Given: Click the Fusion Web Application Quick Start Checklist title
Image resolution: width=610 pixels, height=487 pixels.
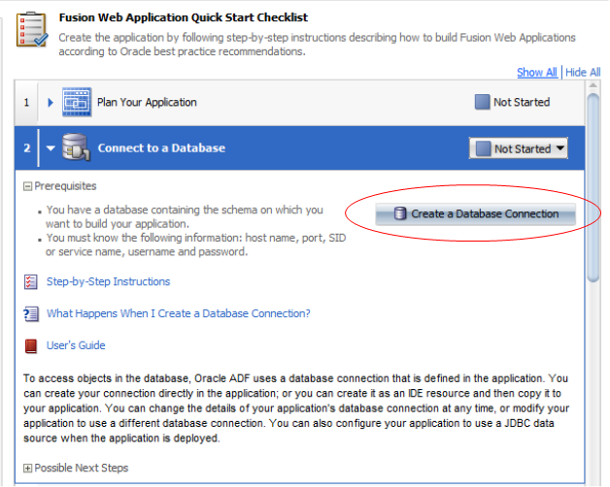Looking at the screenshot, I should [x=184, y=17].
